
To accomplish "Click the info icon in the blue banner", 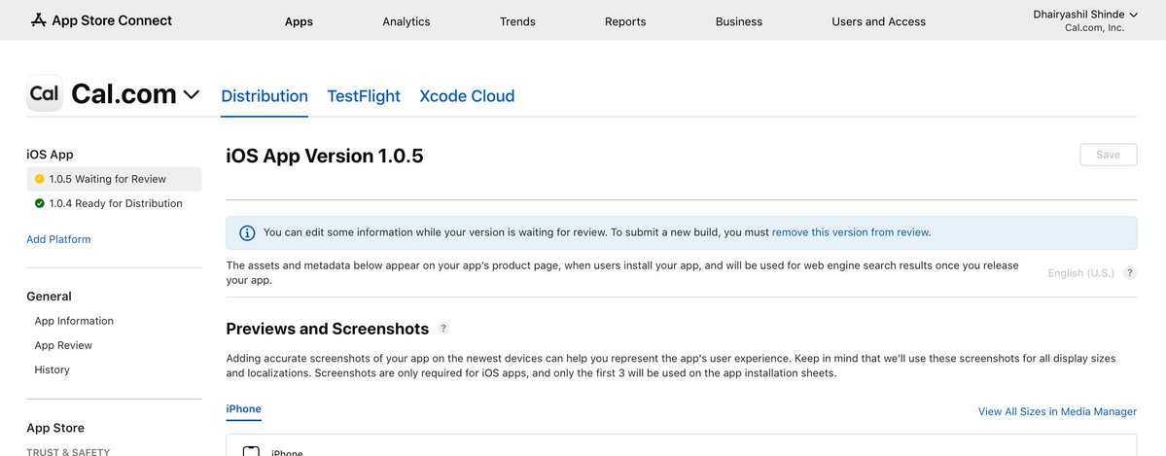I will 247,232.
